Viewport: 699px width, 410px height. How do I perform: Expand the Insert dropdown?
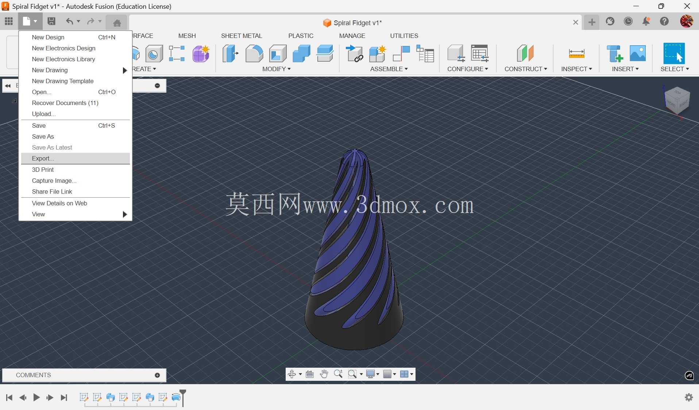[x=625, y=69]
